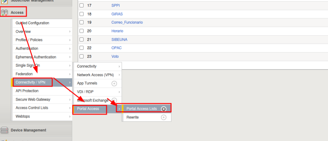Check the box for row 22 OPAC
The height and width of the screenshot is (141, 328).
(82, 48)
